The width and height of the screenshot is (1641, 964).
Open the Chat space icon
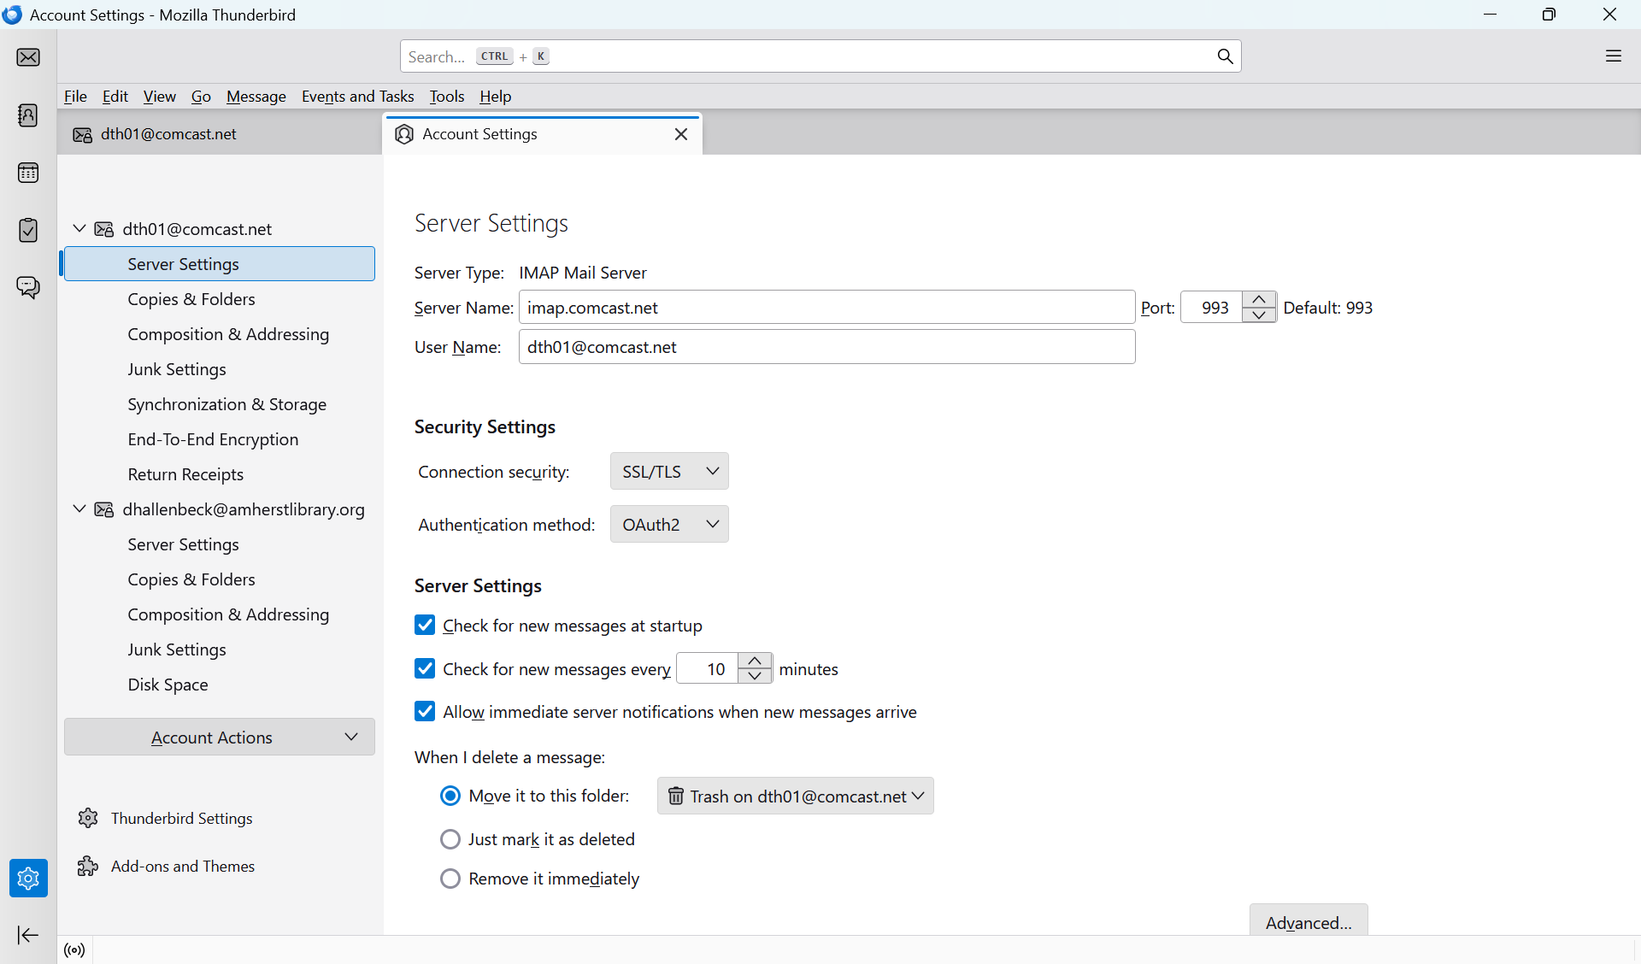pos(28,287)
